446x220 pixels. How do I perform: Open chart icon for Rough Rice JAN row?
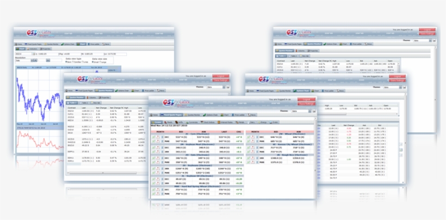click(249, 158)
